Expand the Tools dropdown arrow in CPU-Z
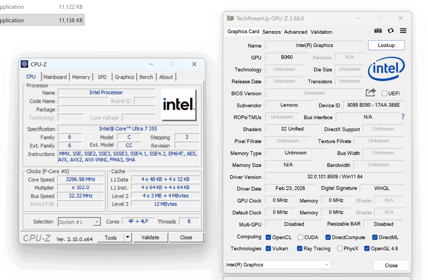428x280 pixels. pos(128,237)
